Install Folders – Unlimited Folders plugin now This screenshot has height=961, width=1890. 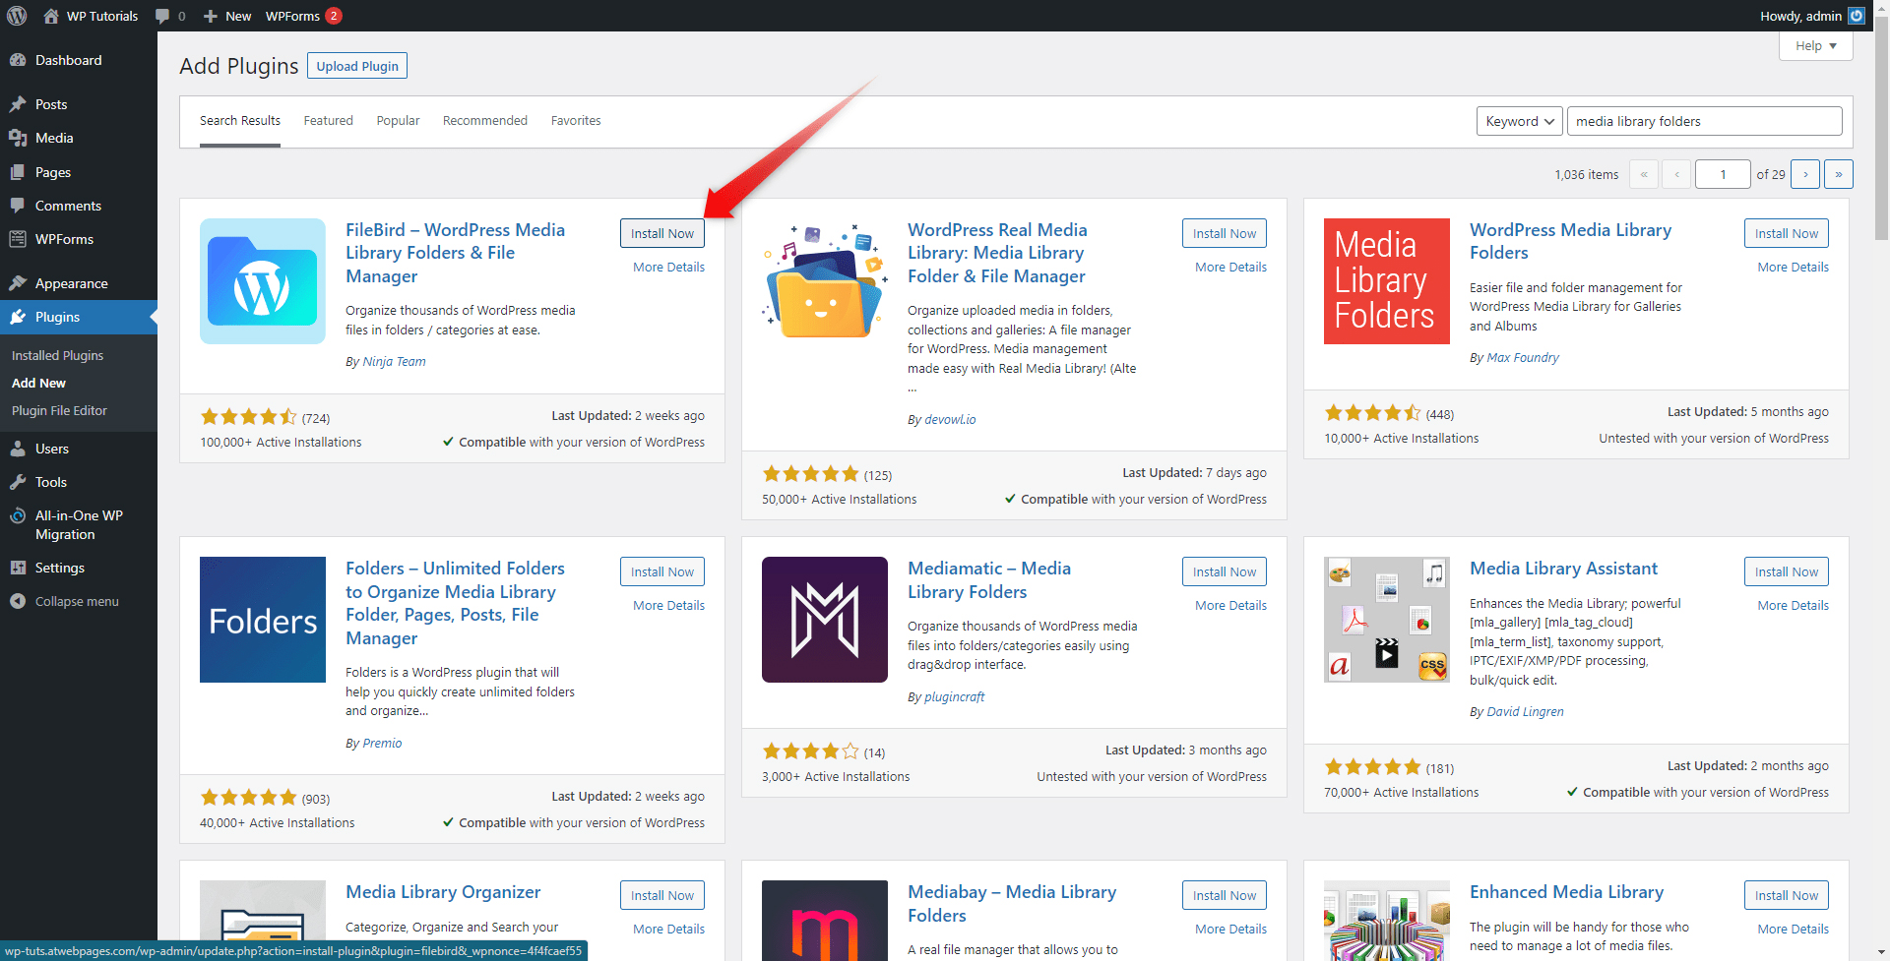[x=662, y=571]
